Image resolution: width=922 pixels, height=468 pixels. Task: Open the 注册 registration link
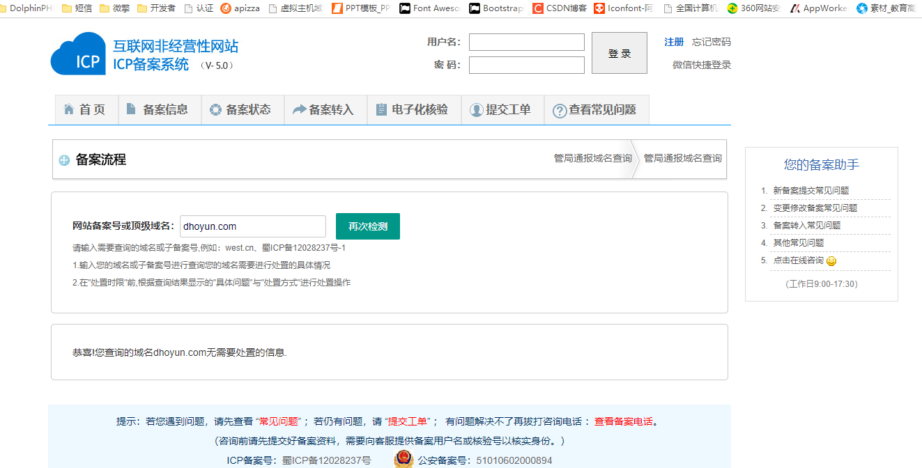coord(673,42)
